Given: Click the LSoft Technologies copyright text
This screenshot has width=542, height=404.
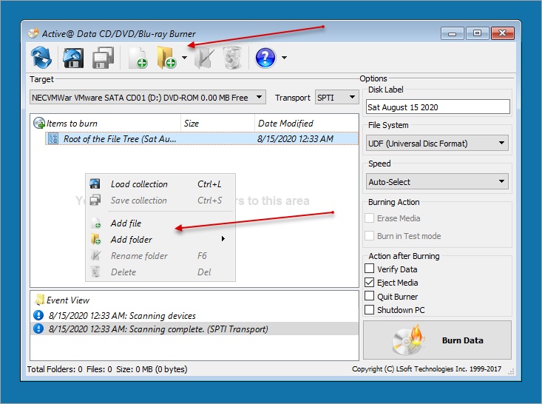Looking at the screenshot, I should [427, 368].
